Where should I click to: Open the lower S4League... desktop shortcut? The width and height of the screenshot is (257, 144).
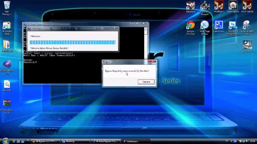247,46
